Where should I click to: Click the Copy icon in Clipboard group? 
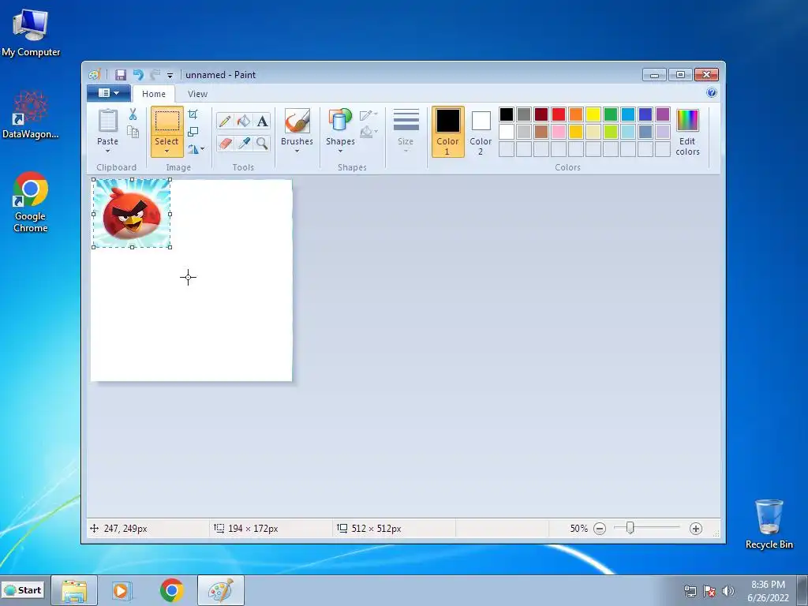point(133,132)
